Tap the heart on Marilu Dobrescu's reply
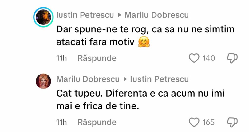The image size is (249, 132). [x=194, y=122]
